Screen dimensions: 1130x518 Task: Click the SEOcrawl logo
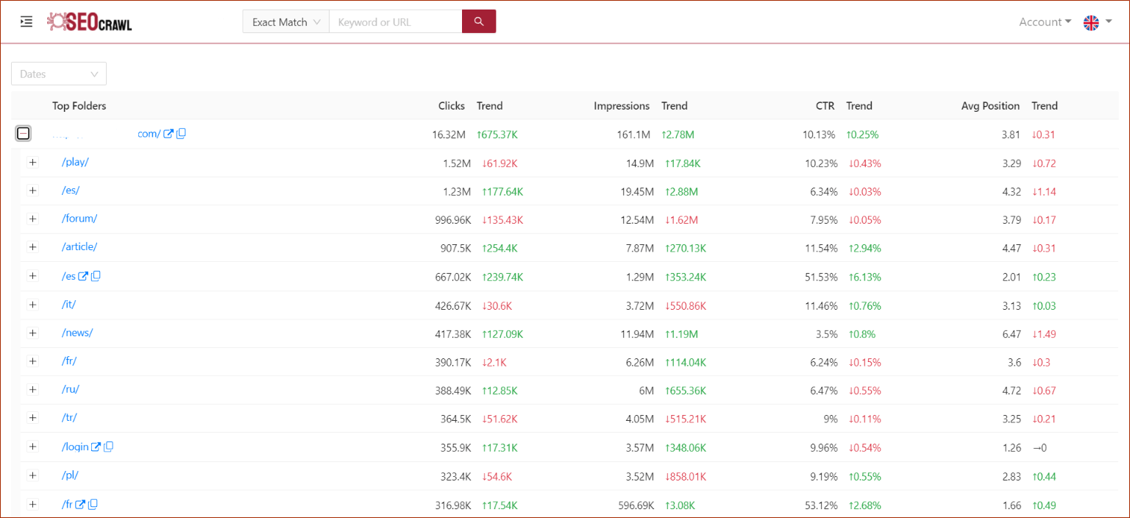89,22
